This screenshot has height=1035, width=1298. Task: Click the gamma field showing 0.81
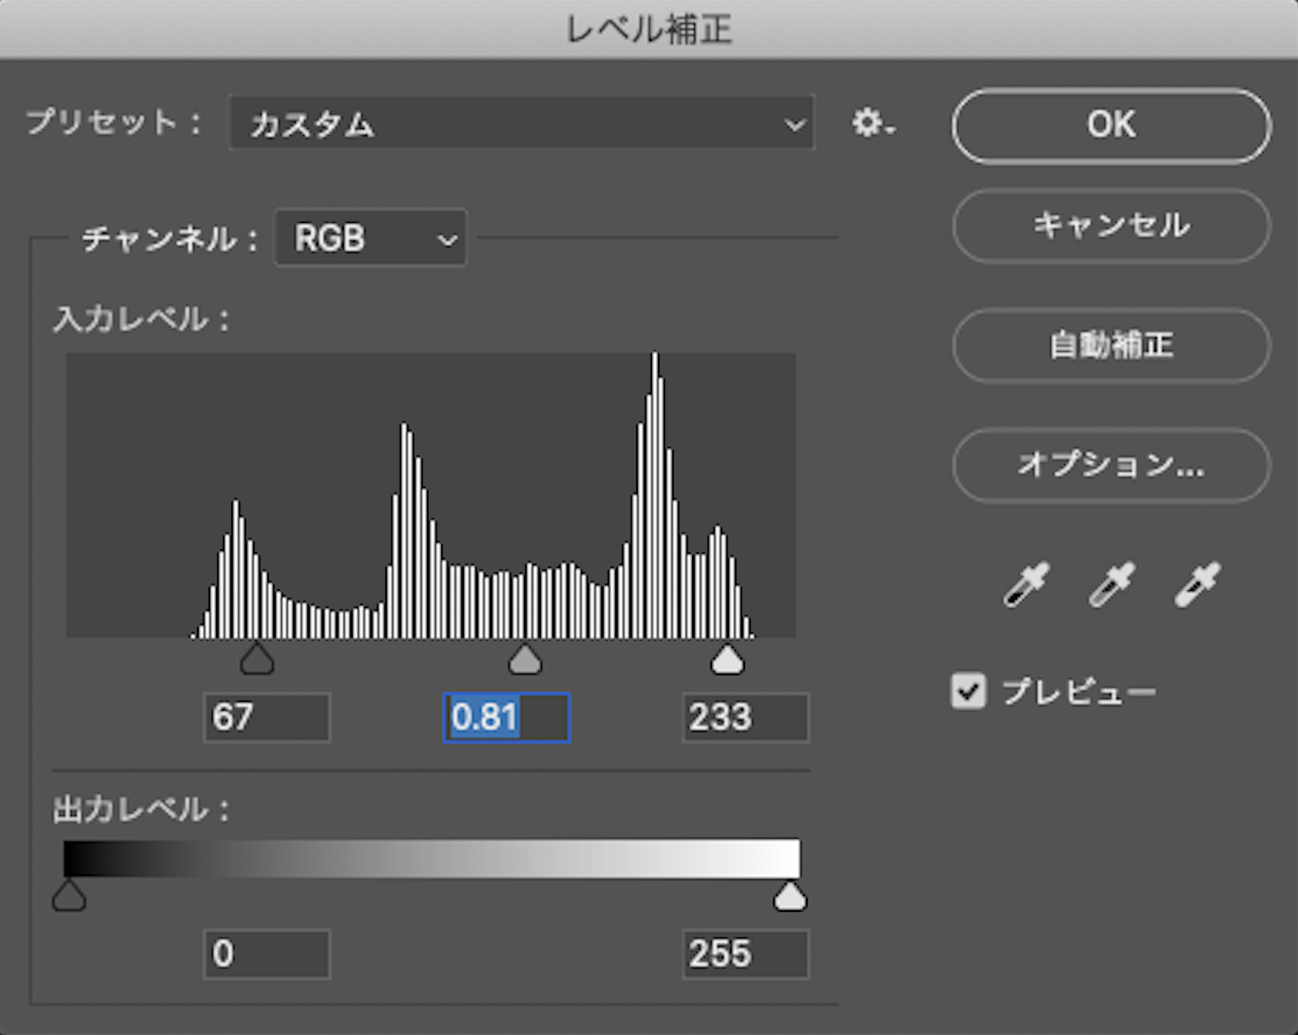[506, 718]
